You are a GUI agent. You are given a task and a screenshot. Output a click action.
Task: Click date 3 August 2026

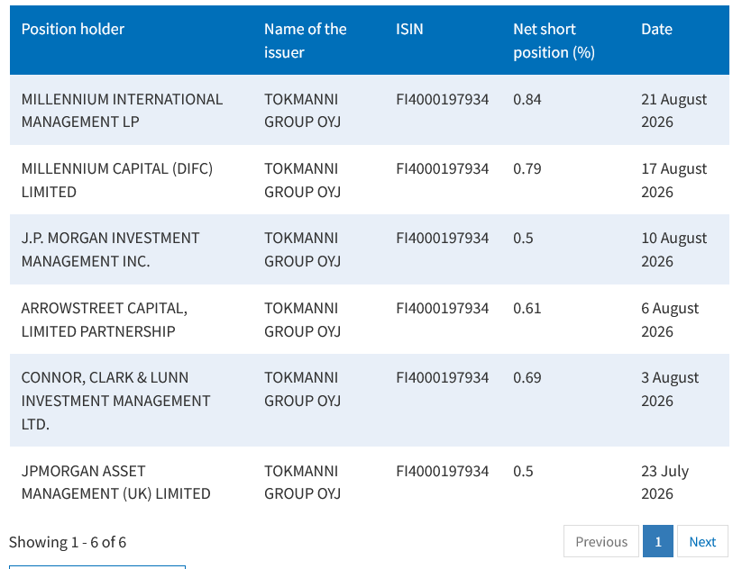click(x=670, y=389)
